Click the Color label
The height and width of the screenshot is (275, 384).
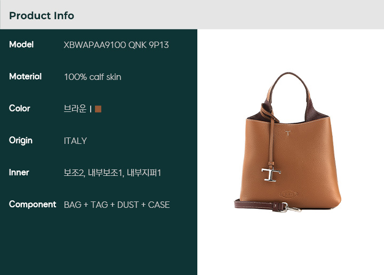click(20, 108)
